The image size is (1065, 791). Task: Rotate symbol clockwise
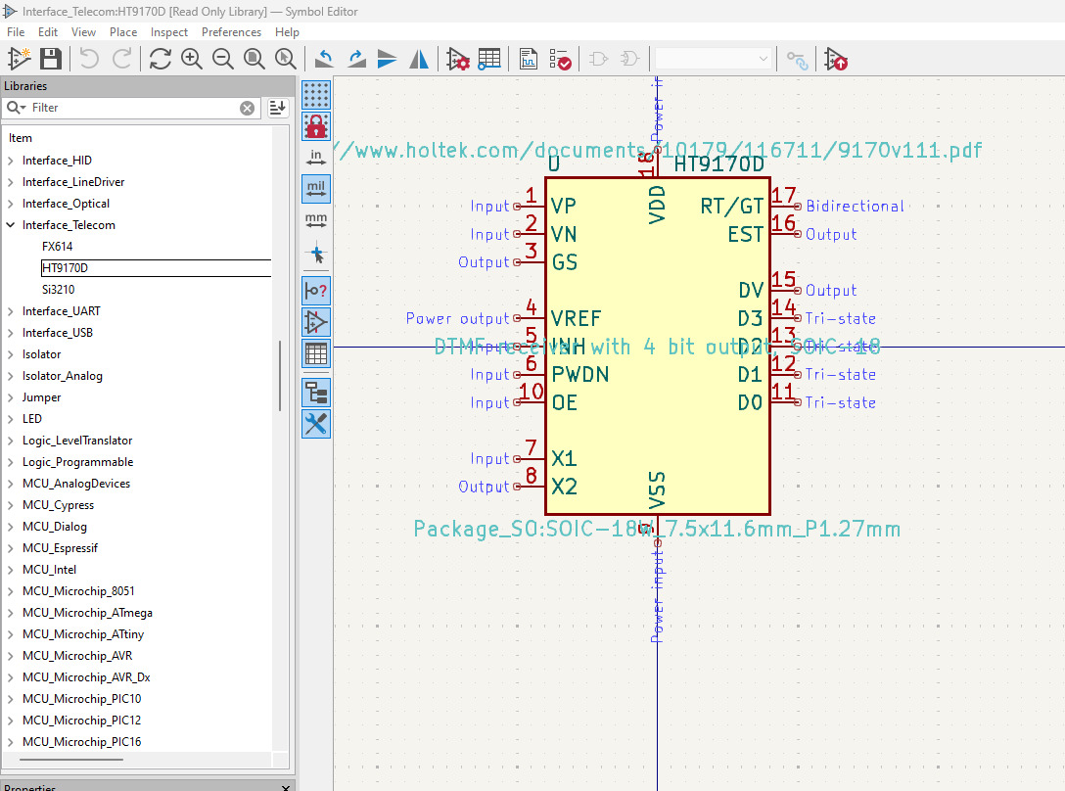(356, 59)
